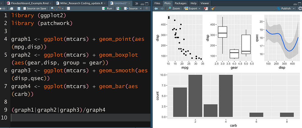Viewport: 302px width, 128px height.
Task: Run the current line with Run button
Action: pos(107,8)
